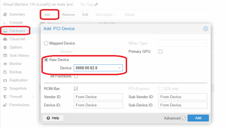Enable the All Functions checkbox
This screenshot has width=227, height=128.
click(x=76, y=76)
